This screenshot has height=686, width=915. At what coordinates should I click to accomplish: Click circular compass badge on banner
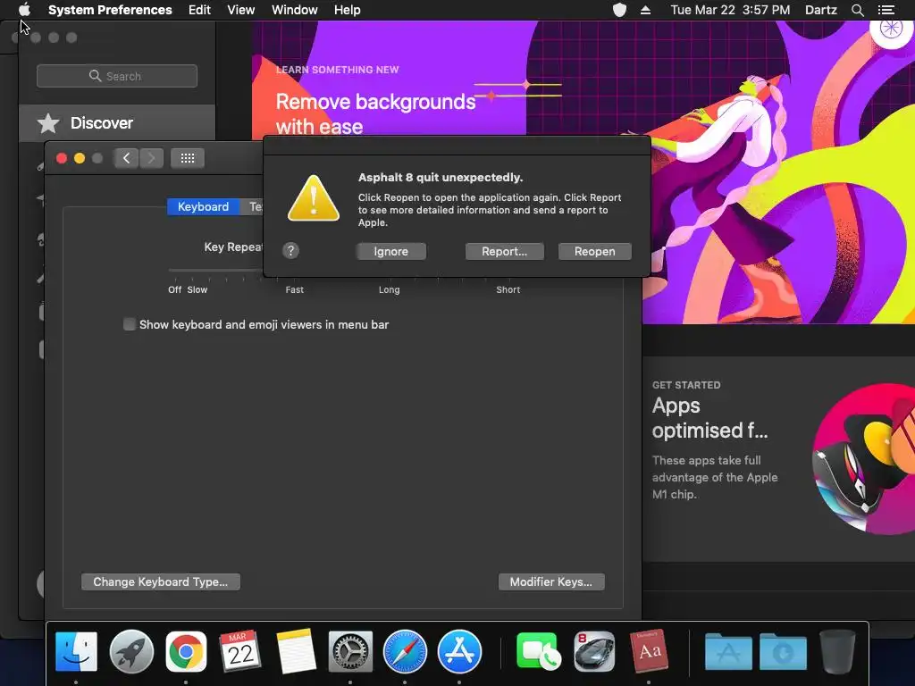[891, 29]
